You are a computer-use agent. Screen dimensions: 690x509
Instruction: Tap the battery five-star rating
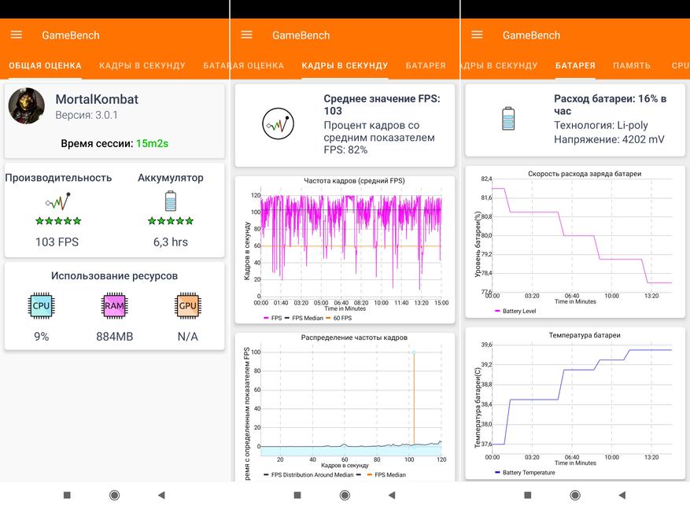[171, 221]
